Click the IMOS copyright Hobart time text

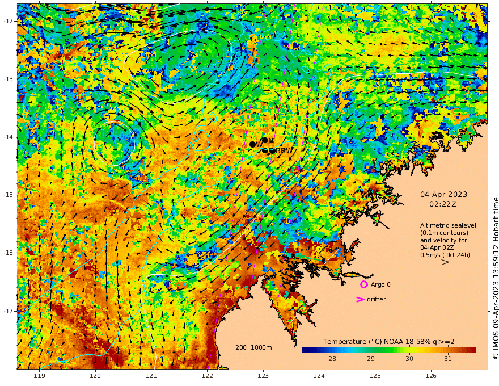tap(495, 278)
